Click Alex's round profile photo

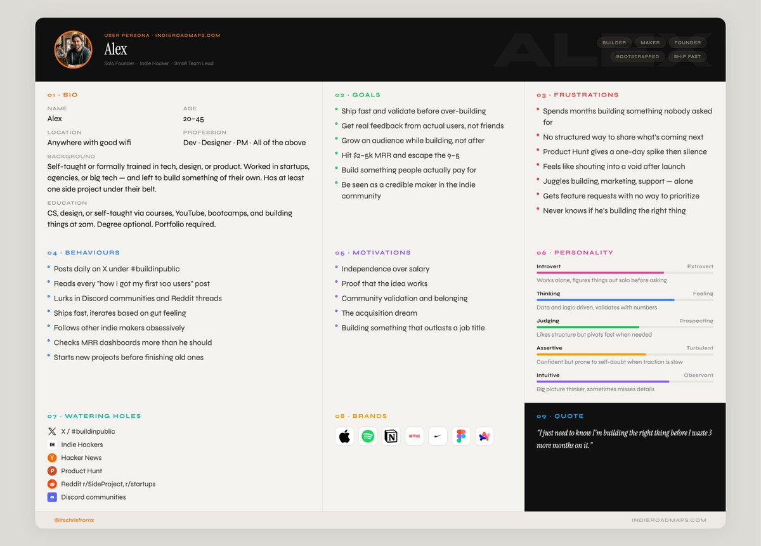(x=74, y=49)
